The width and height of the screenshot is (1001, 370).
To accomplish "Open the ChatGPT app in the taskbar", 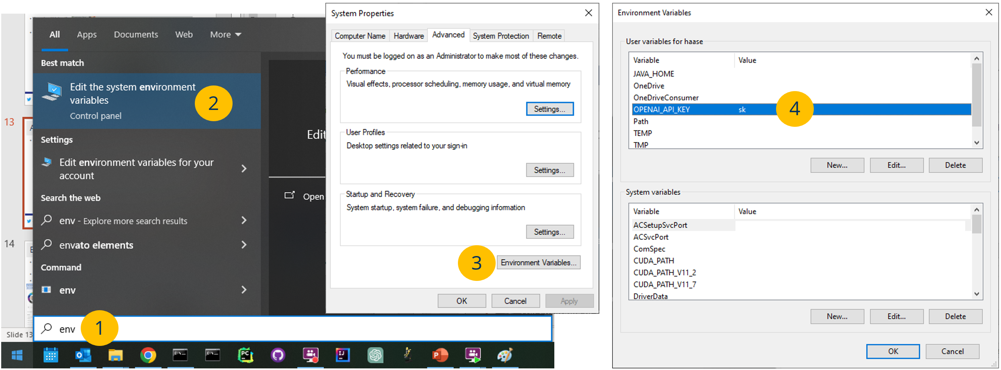I will [375, 355].
